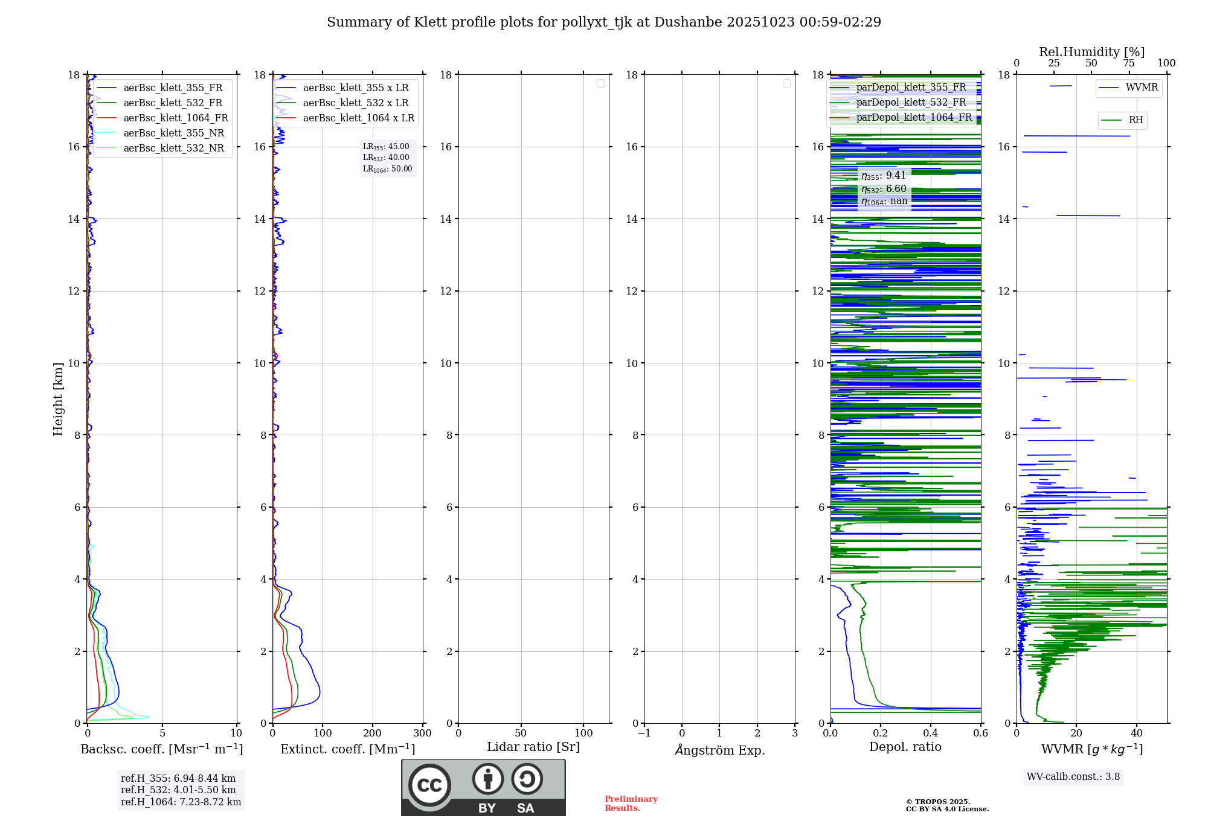The height and width of the screenshot is (821, 1208).
Task: Click the blue aerBsc_klett_355_FR legend line
Action: (107, 88)
